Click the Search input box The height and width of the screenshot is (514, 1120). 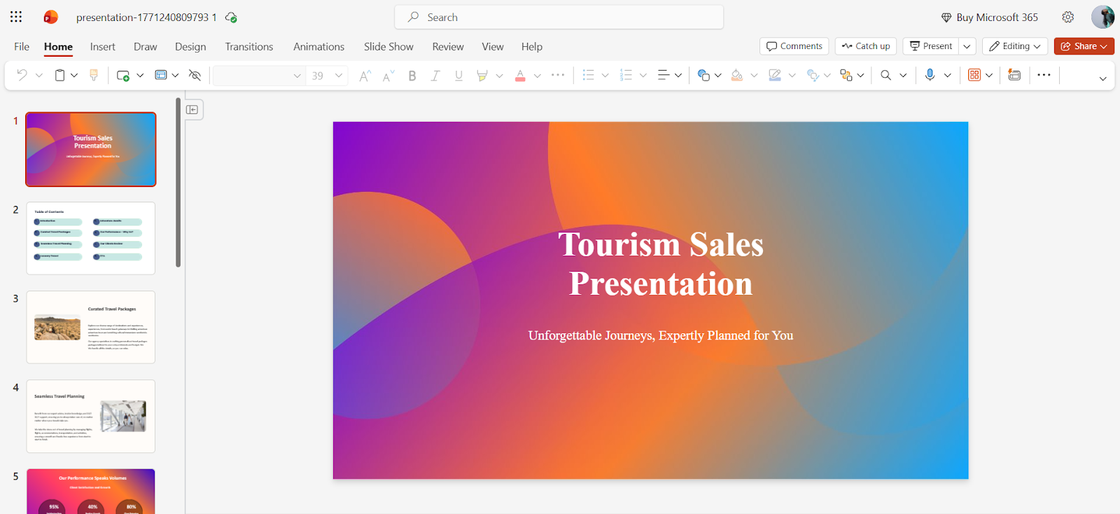(559, 18)
